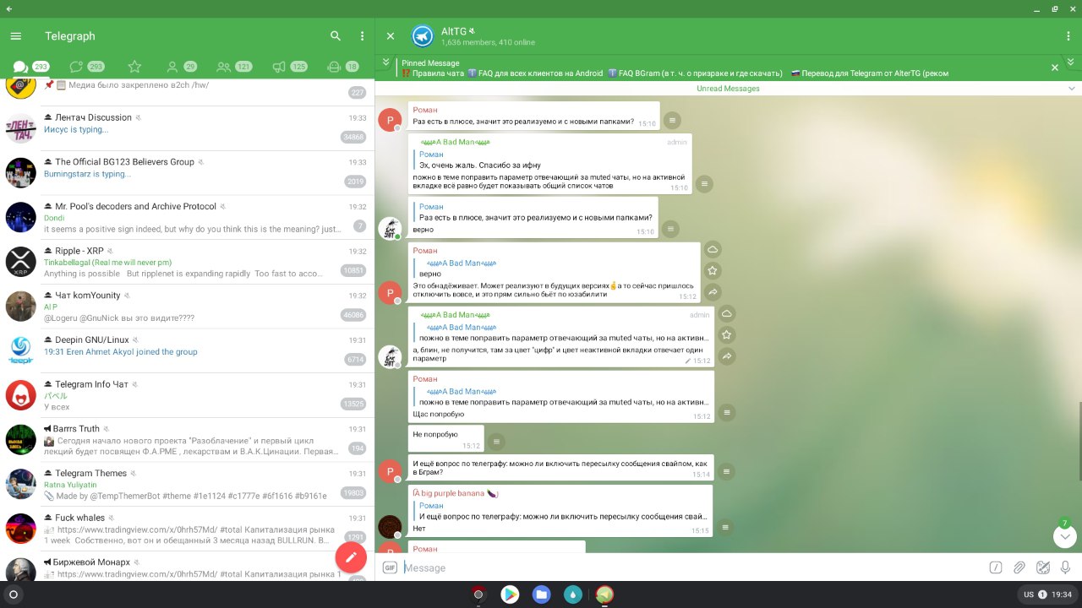Dismiss the pinned message
Image resolution: width=1082 pixels, height=608 pixels.
(1055, 68)
